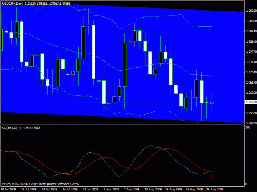The width and height of the screenshot is (257, 192).
Task: Click the 1.09250 price axis label
Action: [x=251, y=11]
